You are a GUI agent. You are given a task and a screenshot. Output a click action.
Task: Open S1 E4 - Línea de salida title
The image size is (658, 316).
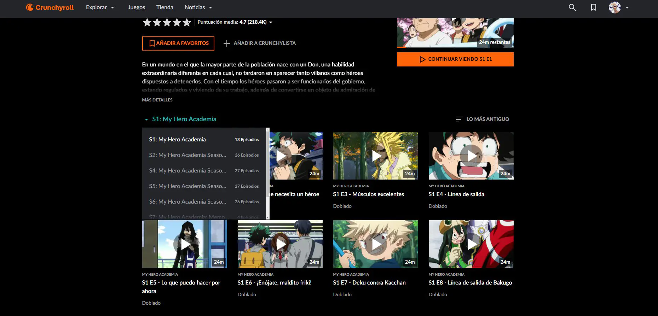pos(456,194)
